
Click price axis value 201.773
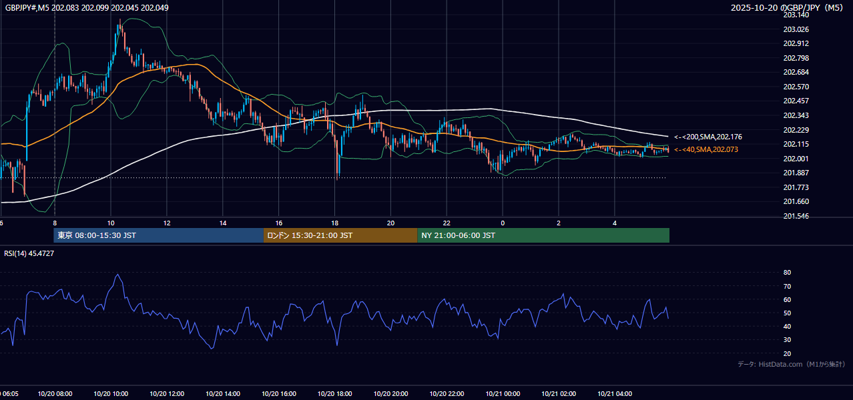pos(796,187)
